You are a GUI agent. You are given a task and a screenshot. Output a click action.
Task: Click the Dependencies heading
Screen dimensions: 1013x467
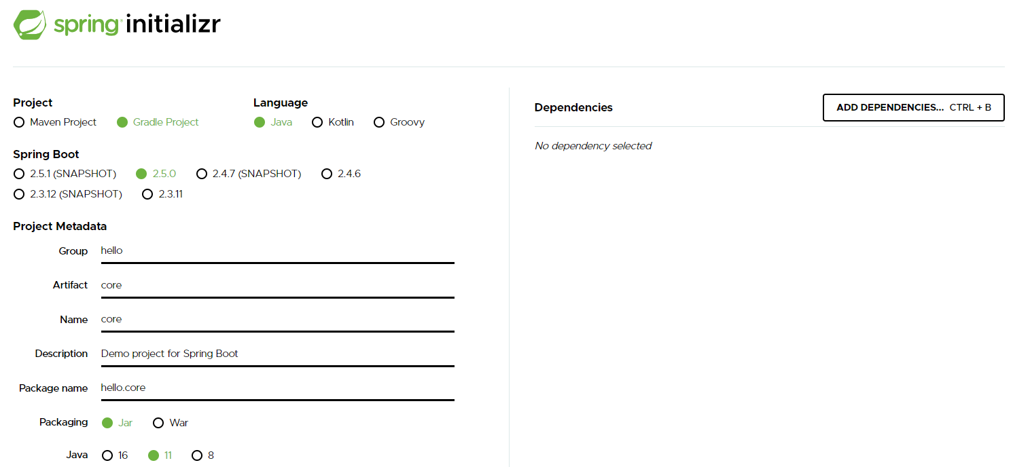[573, 107]
